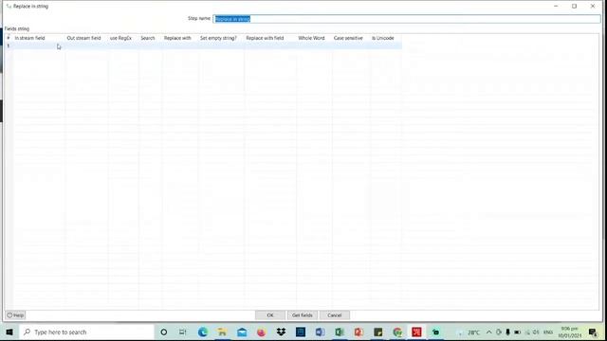Select the 'use RegEx' column header
The height and width of the screenshot is (341, 607).
tap(120, 38)
